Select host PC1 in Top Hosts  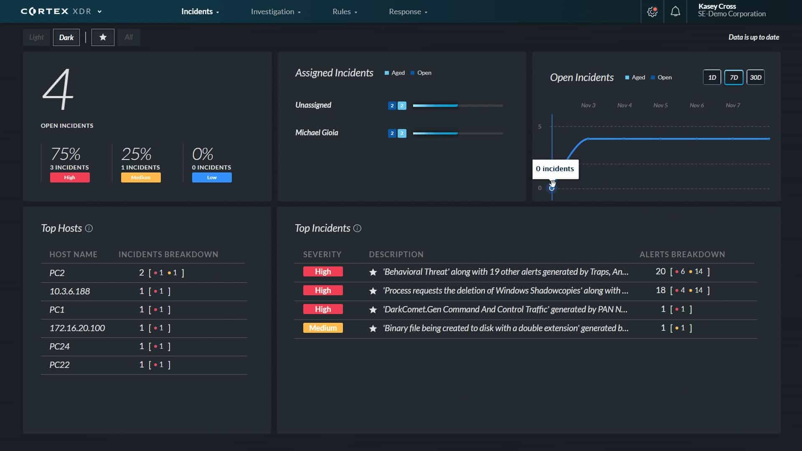(57, 309)
